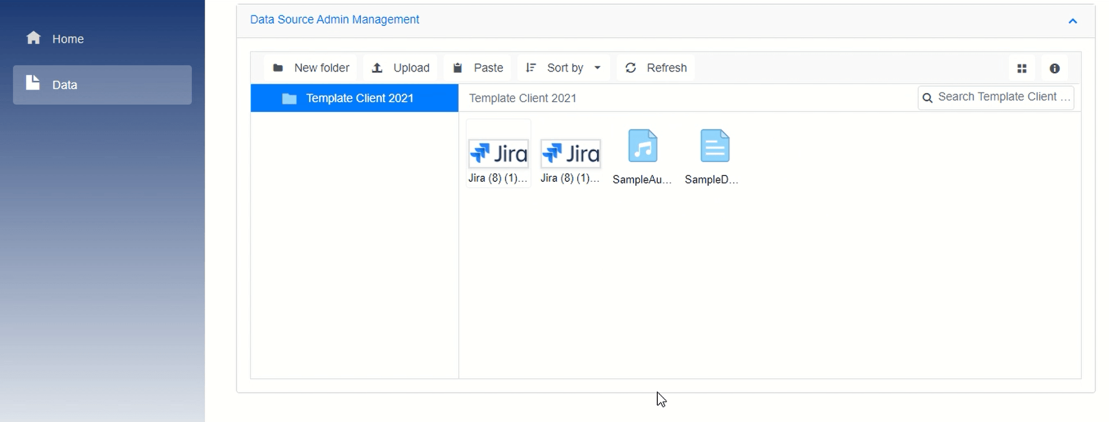Click the Data document icon in sidebar
Image resolution: width=1109 pixels, height=422 pixels.
pos(33,83)
